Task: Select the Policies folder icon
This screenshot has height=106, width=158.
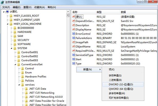Action: click(x=22, y=81)
